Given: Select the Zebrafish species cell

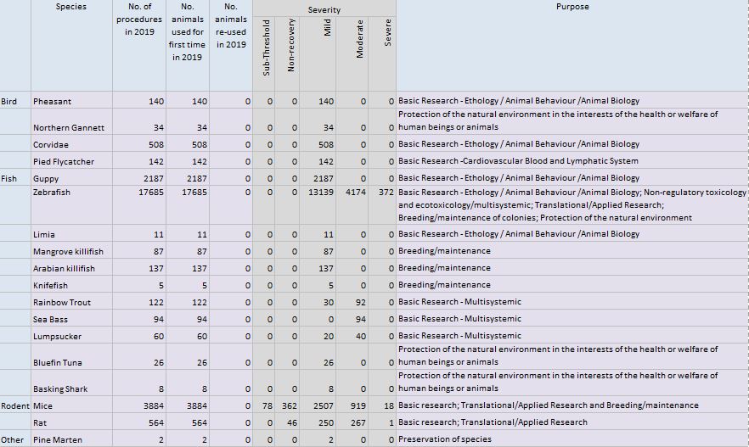Looking at the screenshot, I should coord(52,193).
